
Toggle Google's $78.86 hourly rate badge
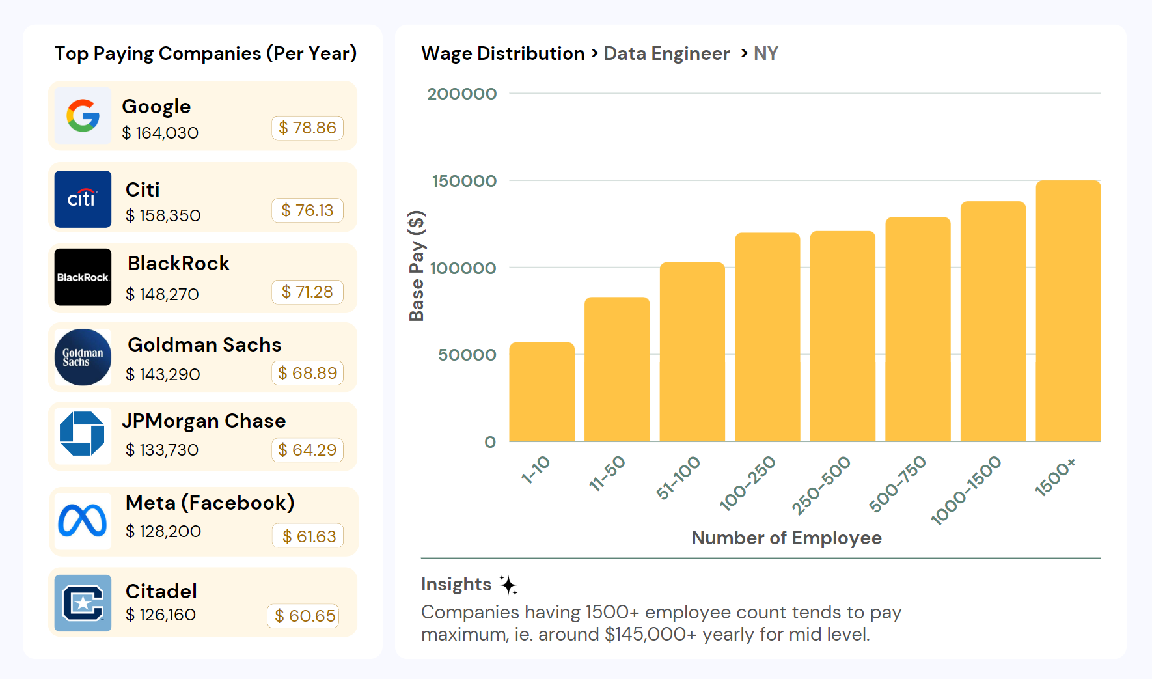coord(307,128)
